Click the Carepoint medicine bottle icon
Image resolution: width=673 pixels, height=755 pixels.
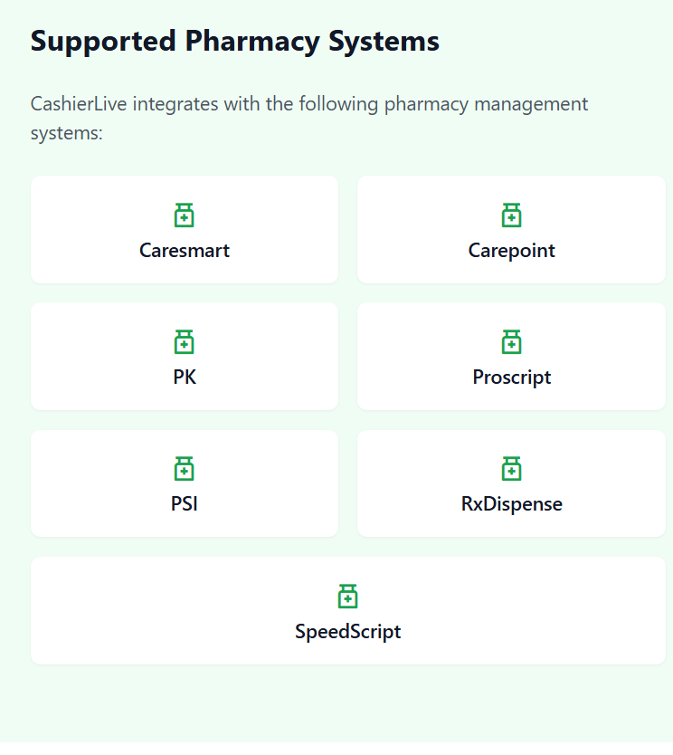511,215
